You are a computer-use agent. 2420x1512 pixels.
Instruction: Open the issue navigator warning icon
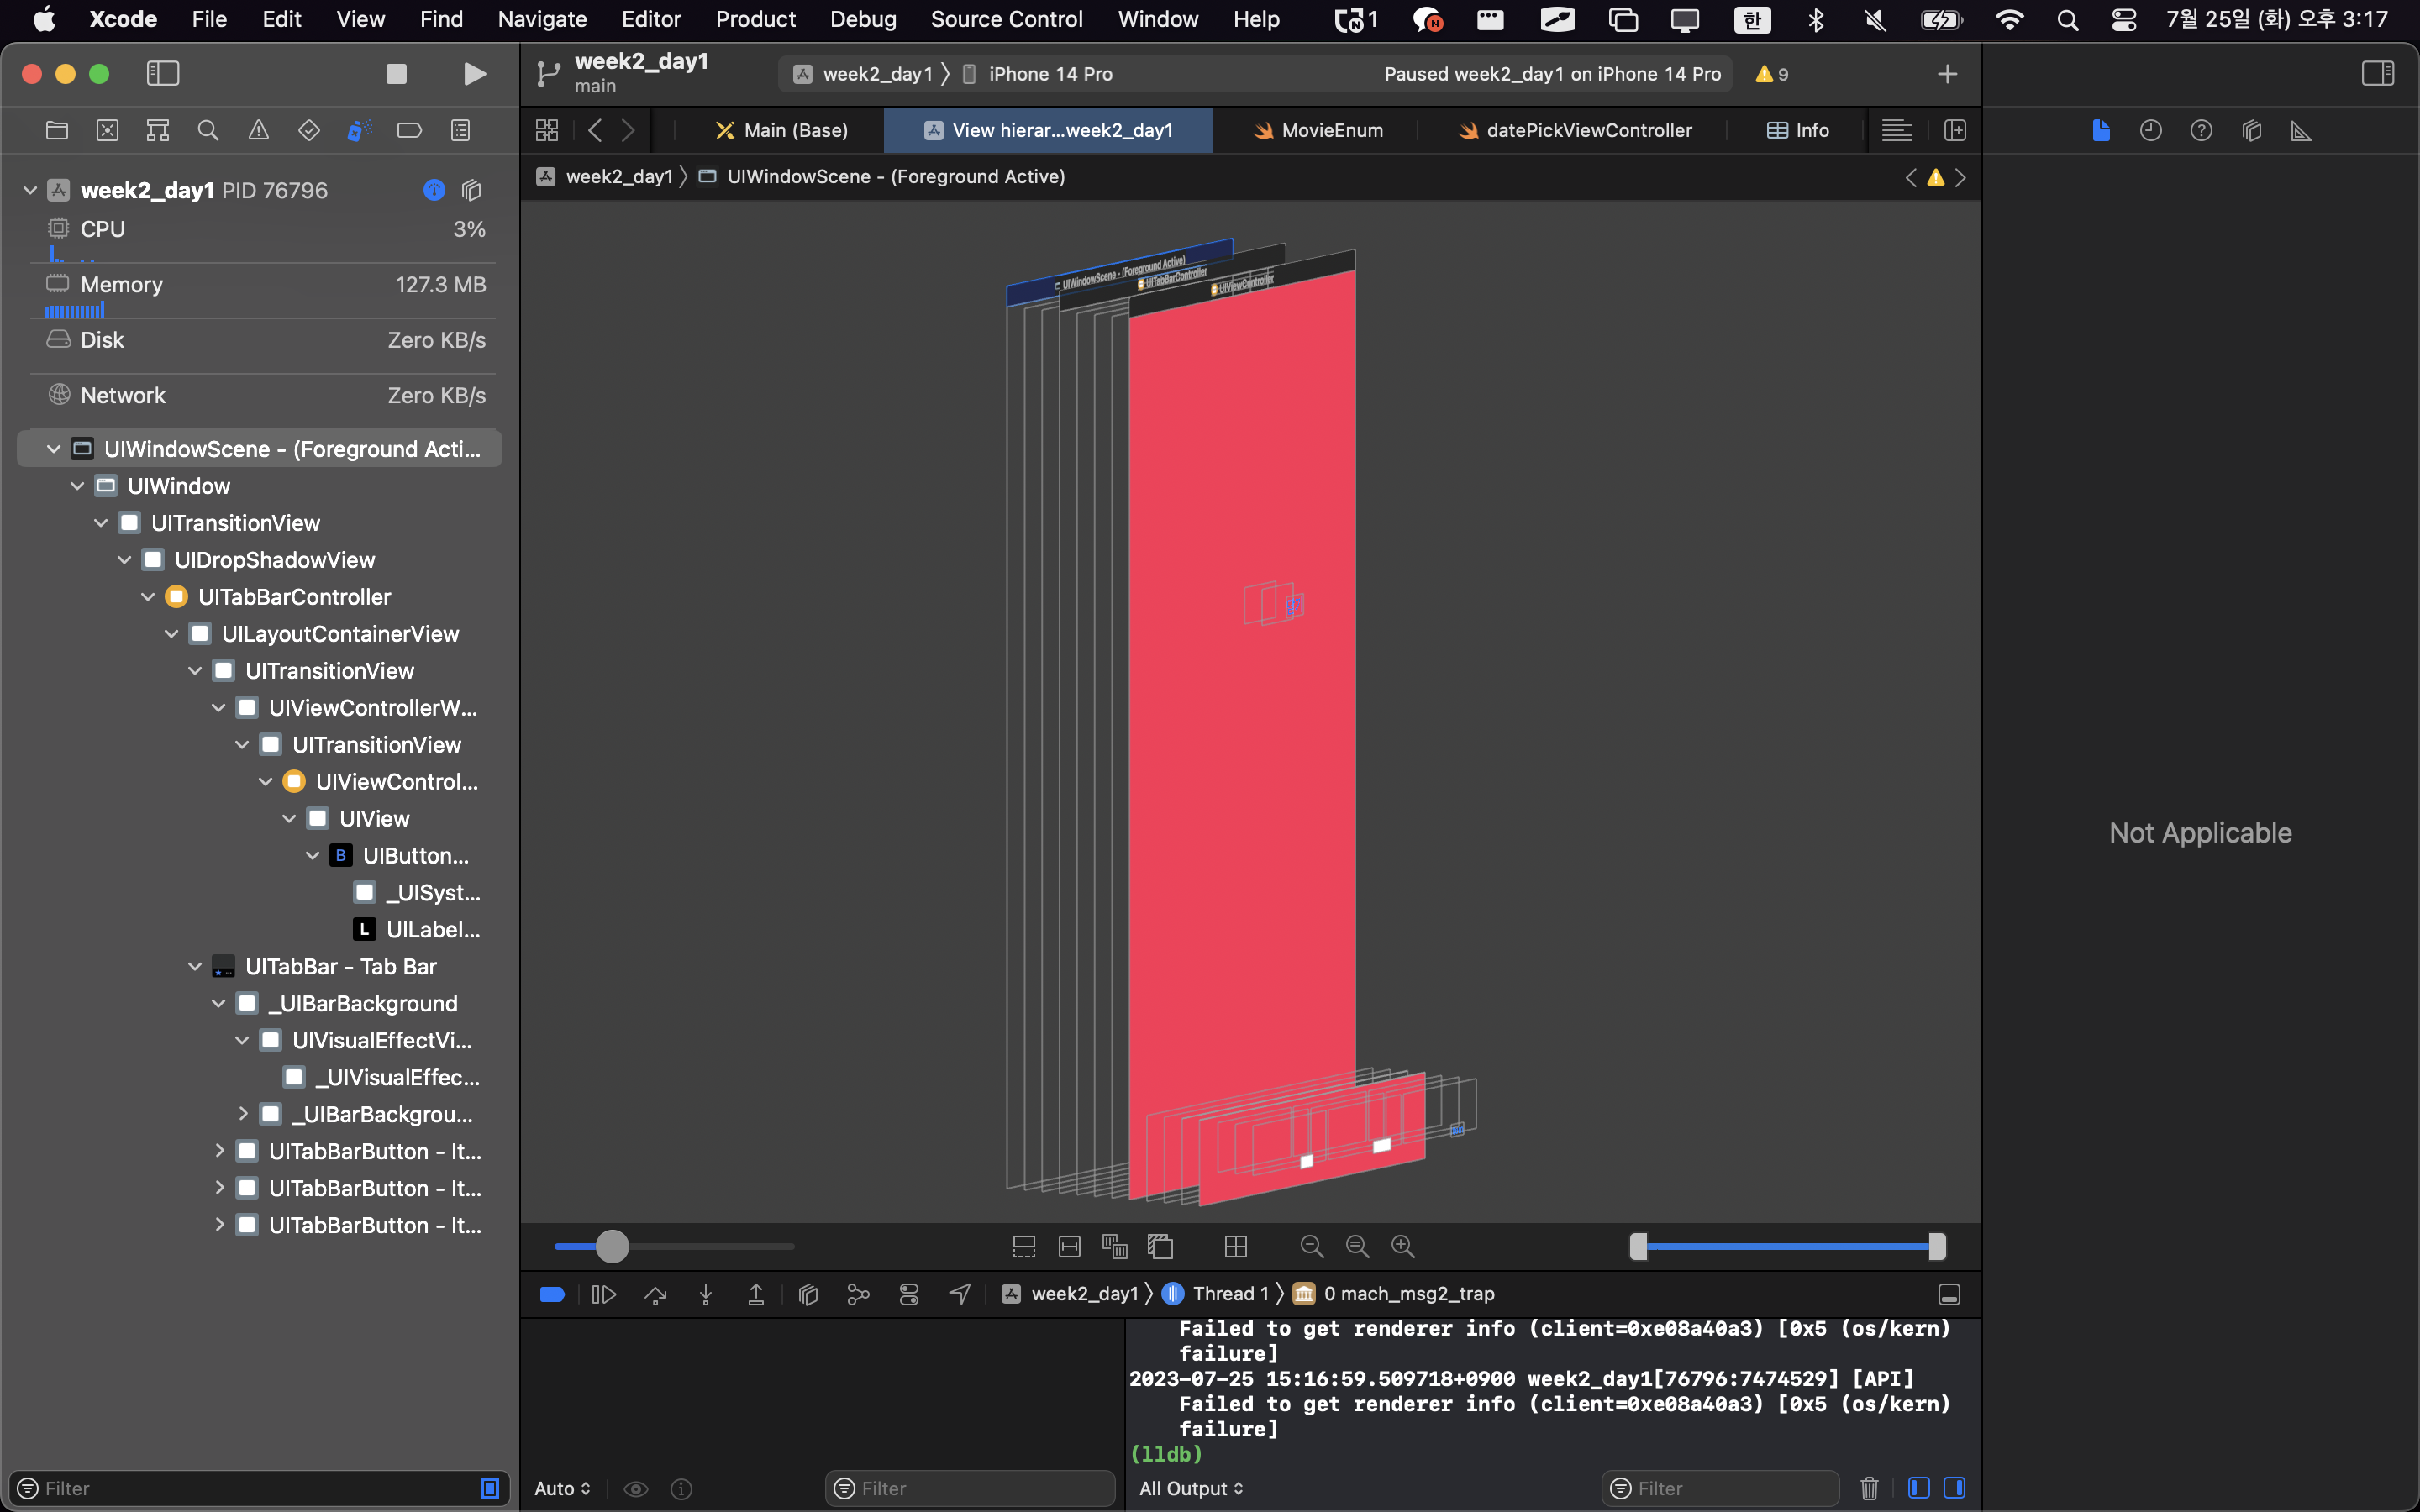[258, 130]
